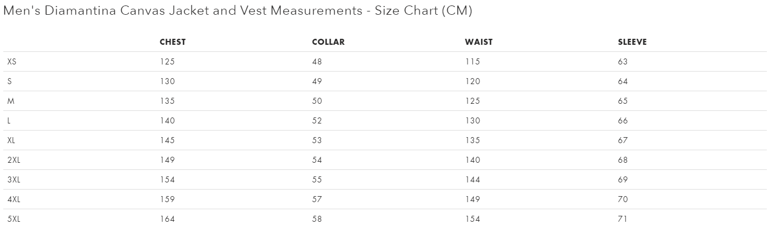This screenshot has height=236, width=769.
Task: Click sleeve value 64 for size S
Action: coord(623,81)
